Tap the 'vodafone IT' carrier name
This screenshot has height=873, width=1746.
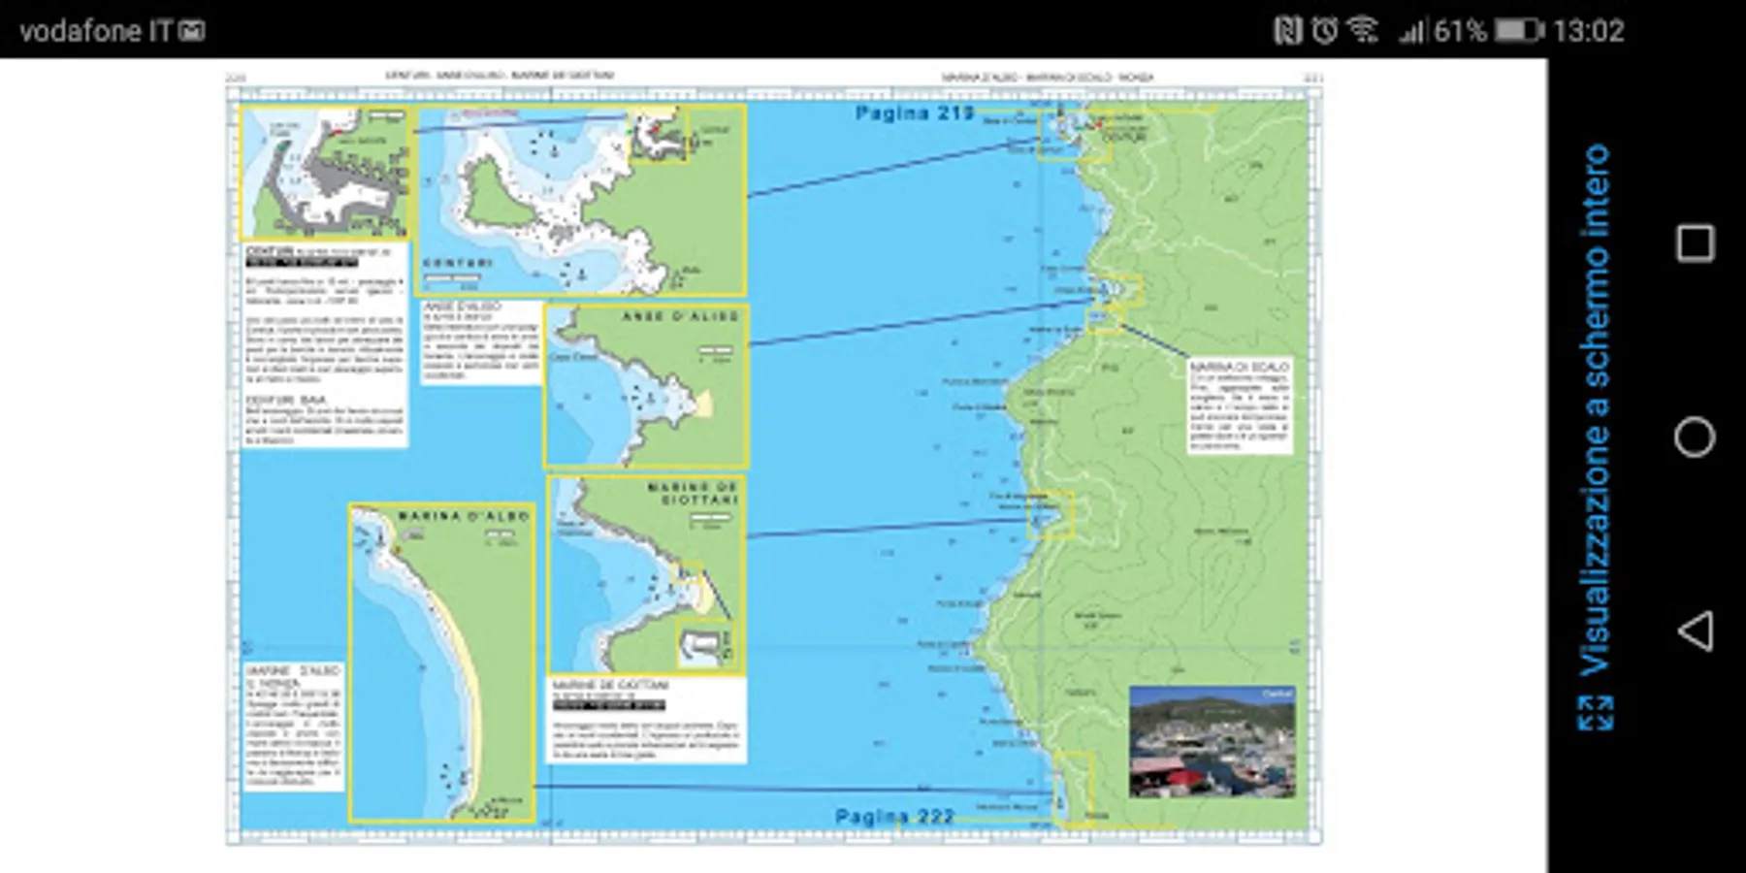pyautogui.click(x=95, y=31)
